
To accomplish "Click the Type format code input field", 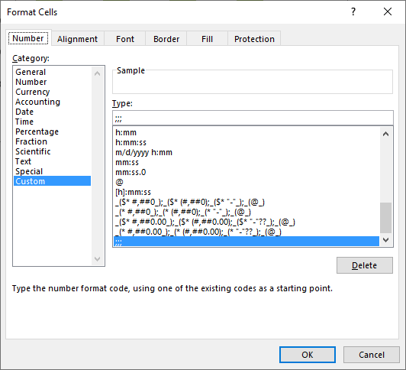I will [253, 118].
